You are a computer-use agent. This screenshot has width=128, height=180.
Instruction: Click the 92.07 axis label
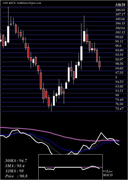119,59
